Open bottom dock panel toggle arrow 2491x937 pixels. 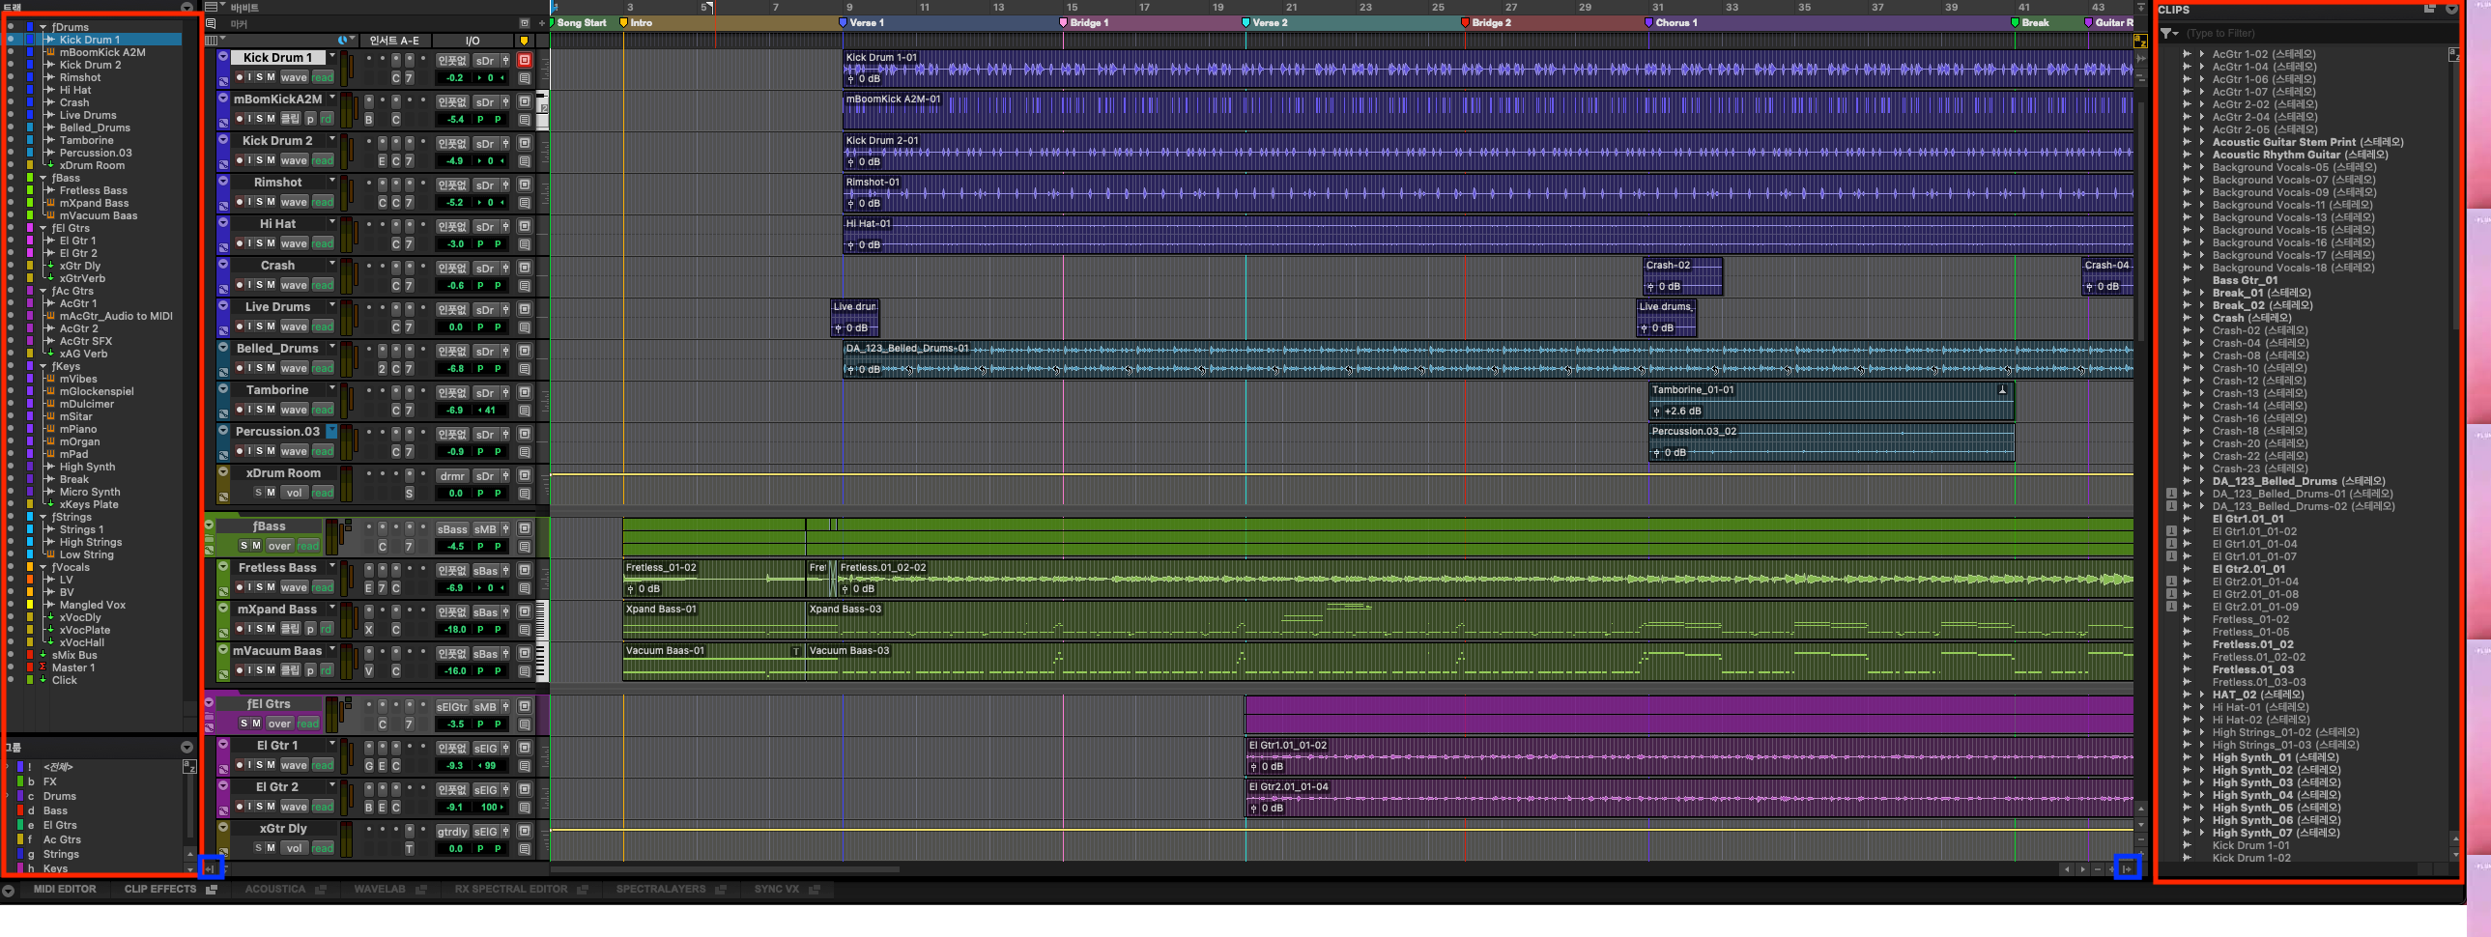[8, 890]
